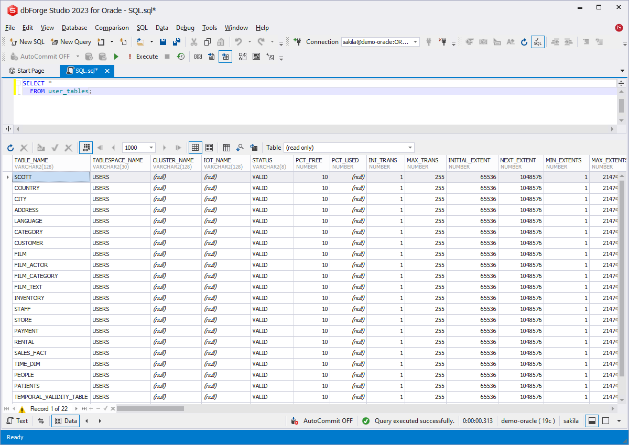Click the Undo arrow icon
629x445 pixels.
pyautogui.click(x=238, y=42)
